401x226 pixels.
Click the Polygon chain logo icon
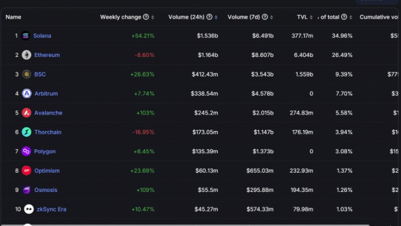[x=26, y=151]
